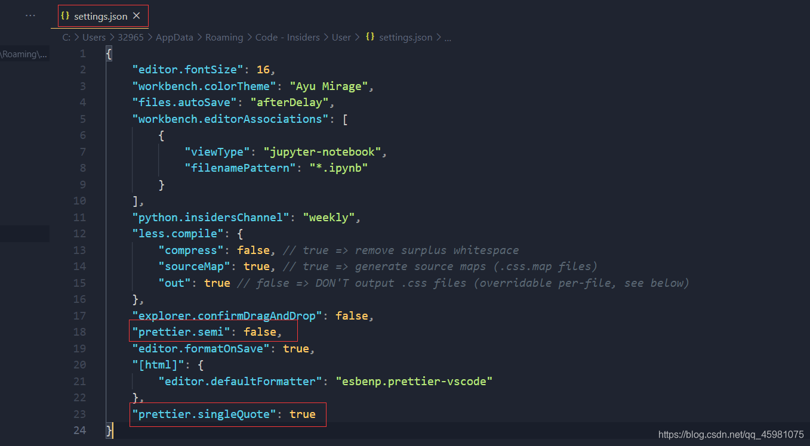The image size is (810, 446).
Task: Open the "Roaming" breadcrumb dropdown
Action: pyautogui.click(x=224, y=36)
